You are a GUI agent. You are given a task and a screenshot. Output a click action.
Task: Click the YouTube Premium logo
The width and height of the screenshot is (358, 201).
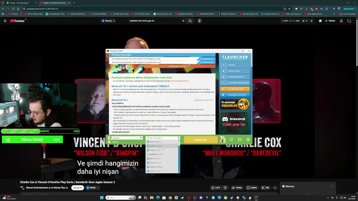(17, 21)
